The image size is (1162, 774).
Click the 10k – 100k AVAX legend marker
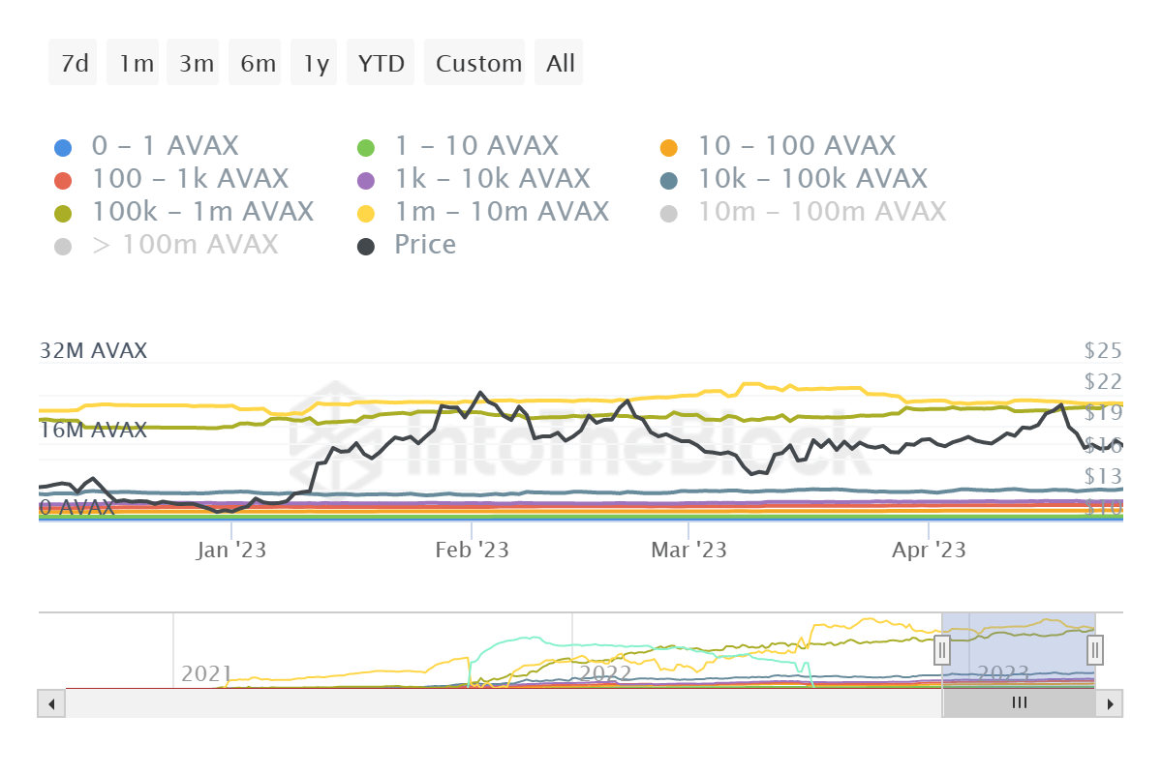tap(668, 180)
